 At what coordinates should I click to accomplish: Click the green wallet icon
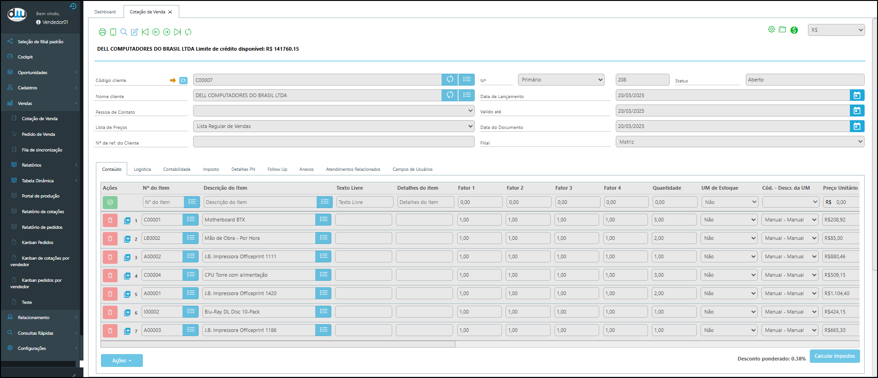click(x=783, y=29)
